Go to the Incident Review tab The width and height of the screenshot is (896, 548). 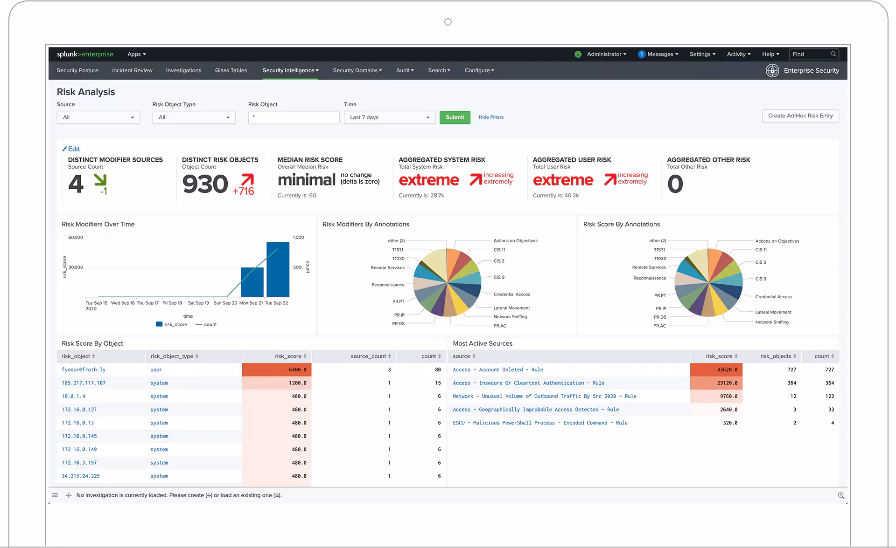click(132, 70)
